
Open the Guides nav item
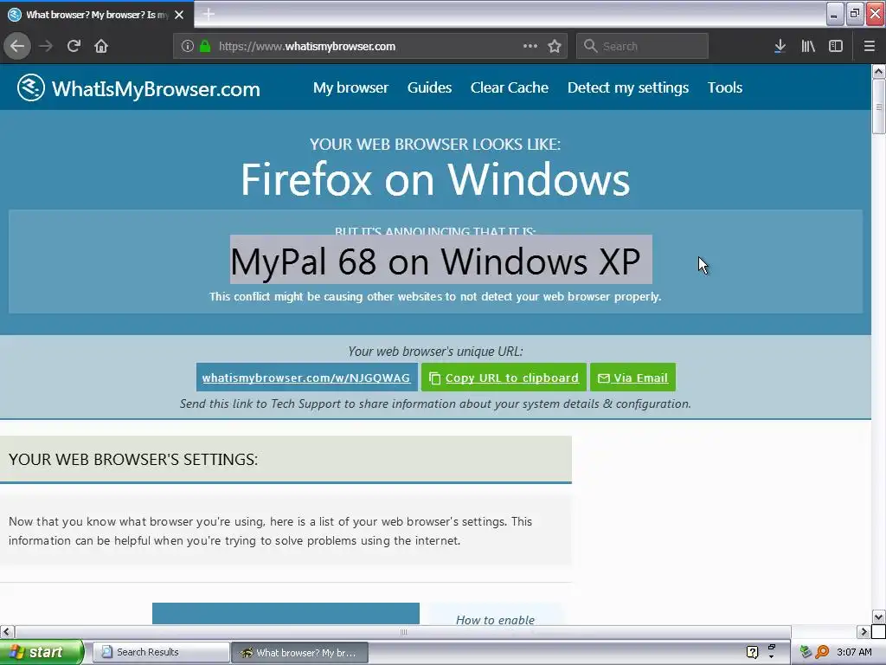[x=429, y=87]
